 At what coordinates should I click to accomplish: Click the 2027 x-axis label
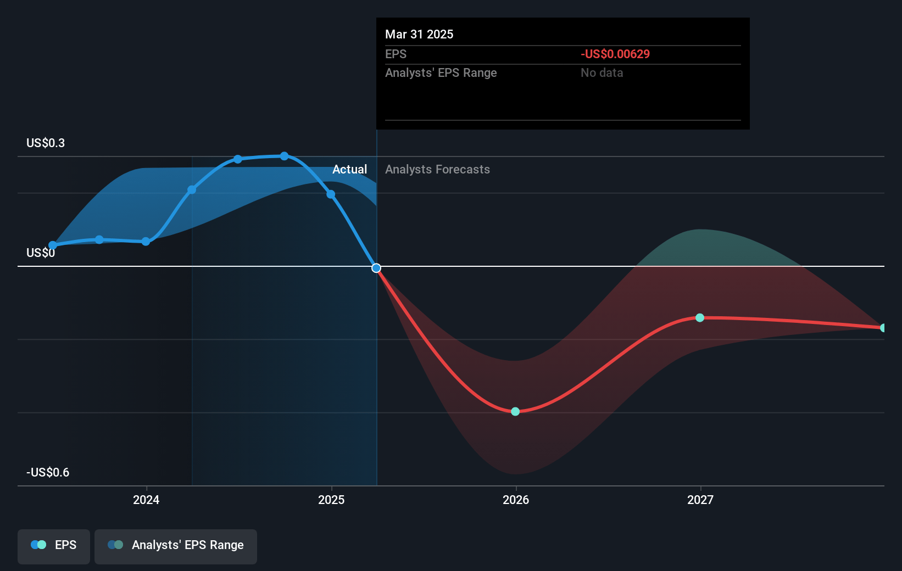point(700,500)
